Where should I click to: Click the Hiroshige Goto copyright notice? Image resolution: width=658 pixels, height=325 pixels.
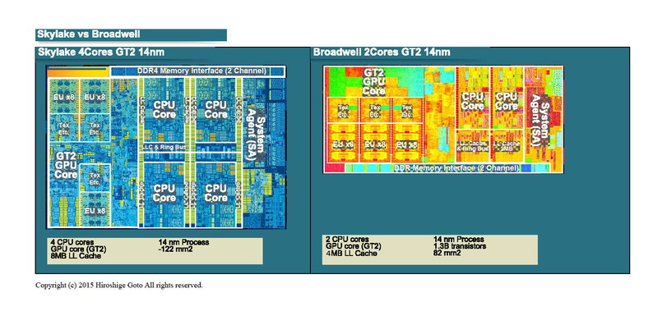tap(119, 286)
